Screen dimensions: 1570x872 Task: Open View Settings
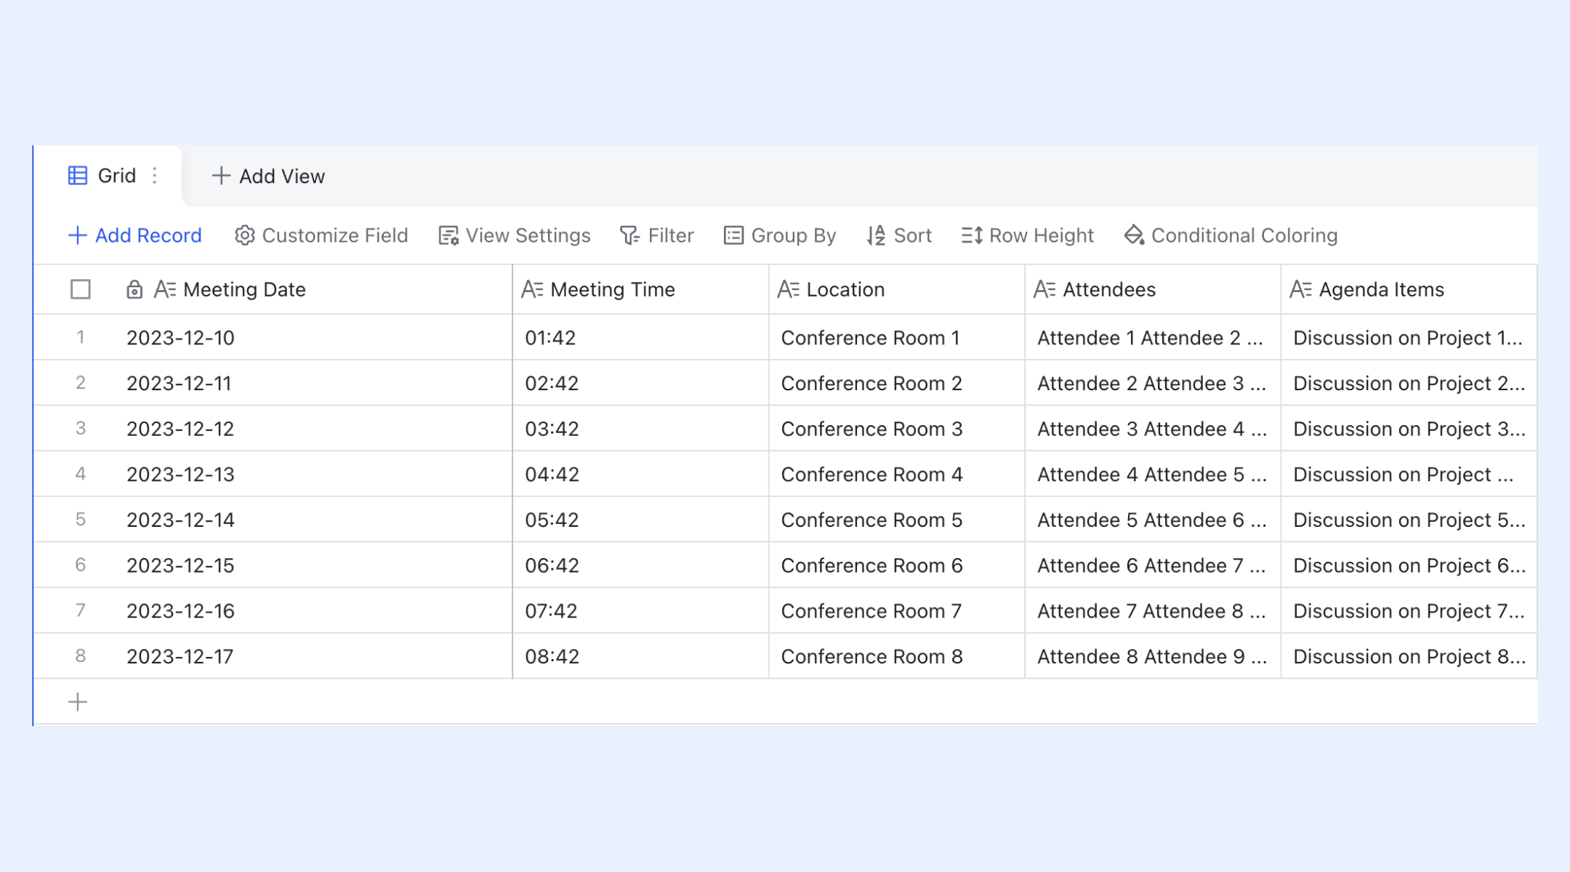coord(515,235)
